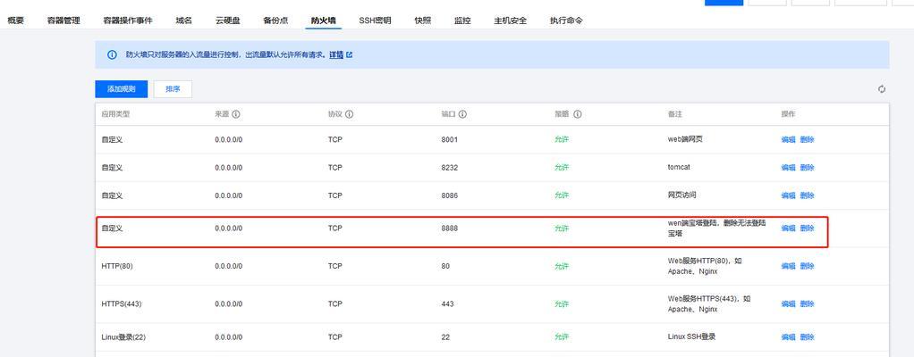Click the 网页访问 remark text
The width and height of the screenshot is (914, 357).
tap(681, 195)
